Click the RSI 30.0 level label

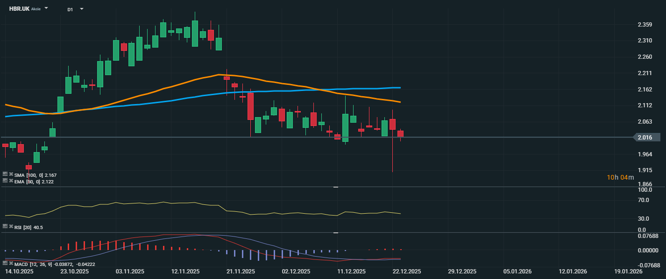tap(644, 218)
